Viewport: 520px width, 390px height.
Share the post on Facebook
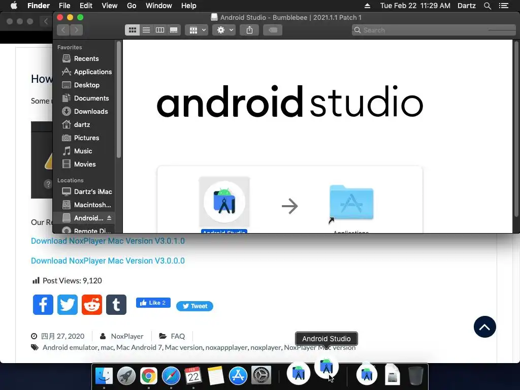tap(43, 305)
